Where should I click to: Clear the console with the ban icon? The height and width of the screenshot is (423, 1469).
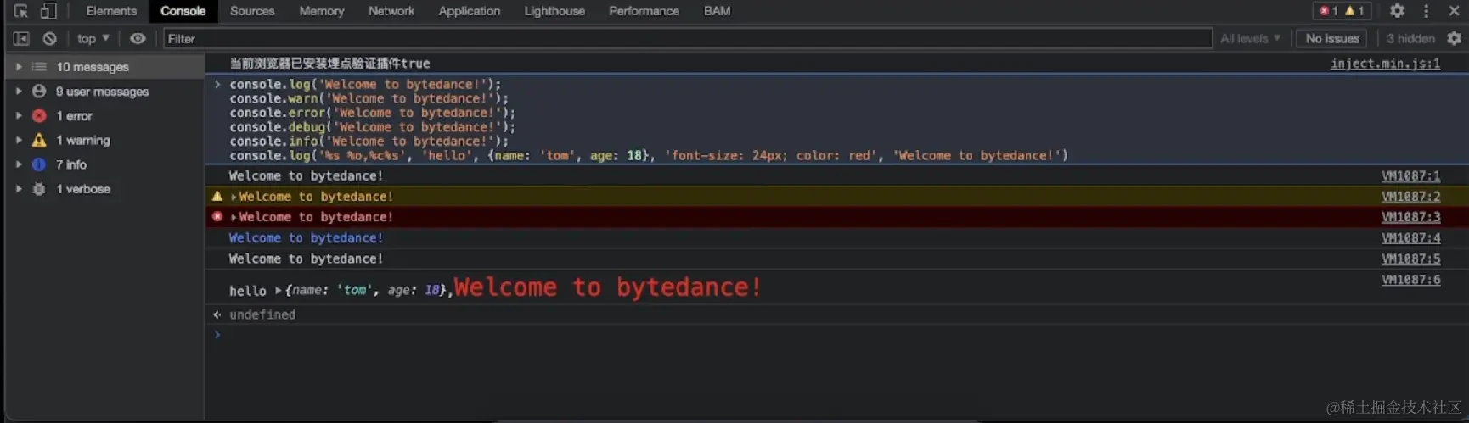(49, 38)
